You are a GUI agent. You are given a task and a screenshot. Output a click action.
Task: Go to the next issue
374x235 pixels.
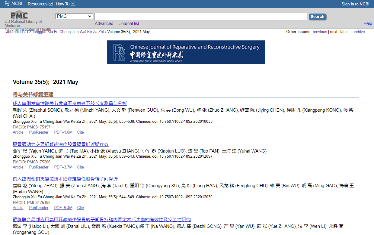pyautogui.click(x=334, y=32)
